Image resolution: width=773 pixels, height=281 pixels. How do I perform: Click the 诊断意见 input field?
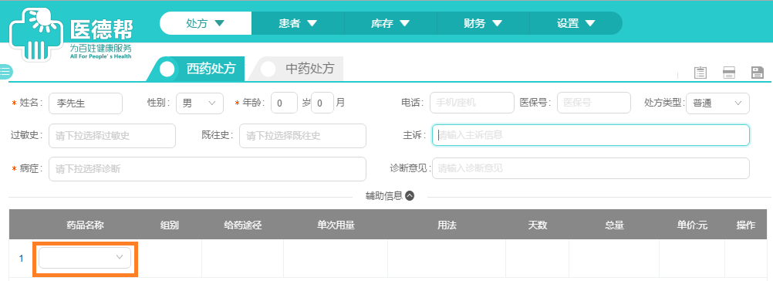591,168
